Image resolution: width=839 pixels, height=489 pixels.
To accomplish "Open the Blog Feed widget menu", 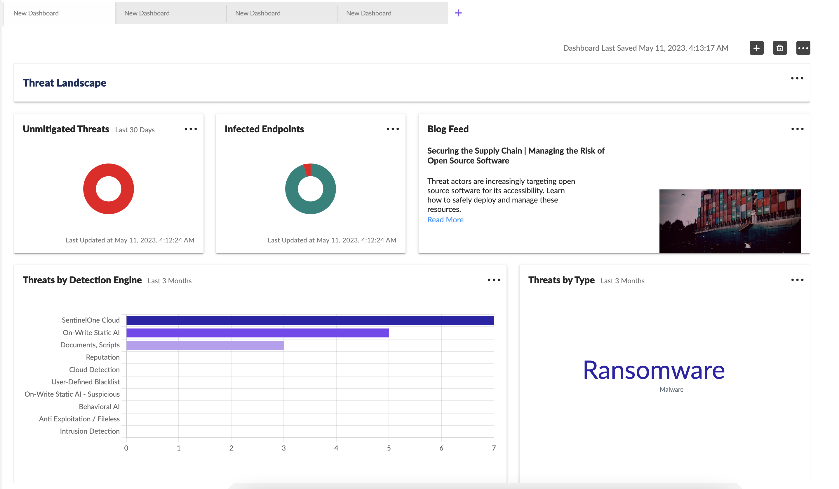I will pos(797,129).
